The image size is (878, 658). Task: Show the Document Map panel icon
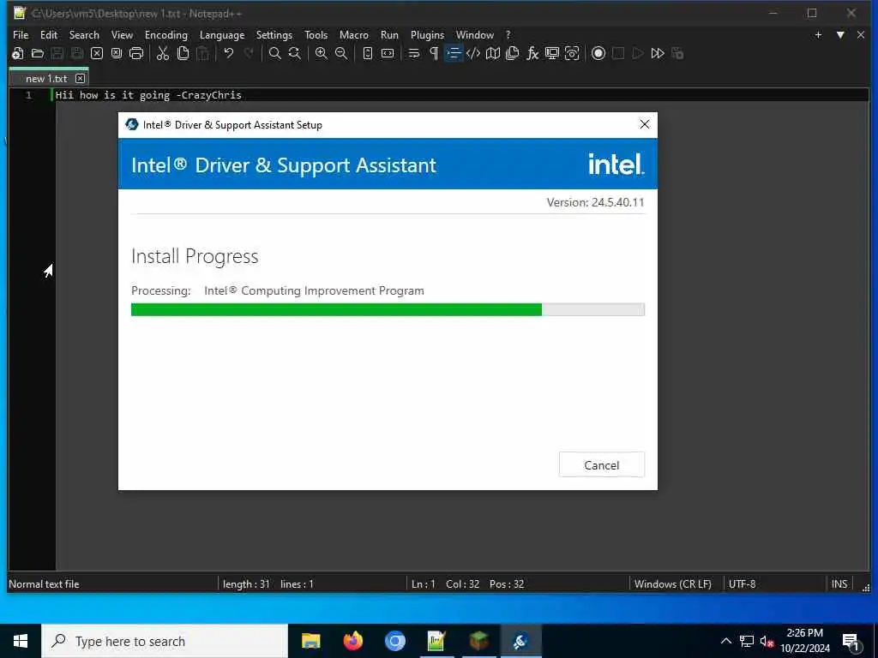tap(493, 54)
